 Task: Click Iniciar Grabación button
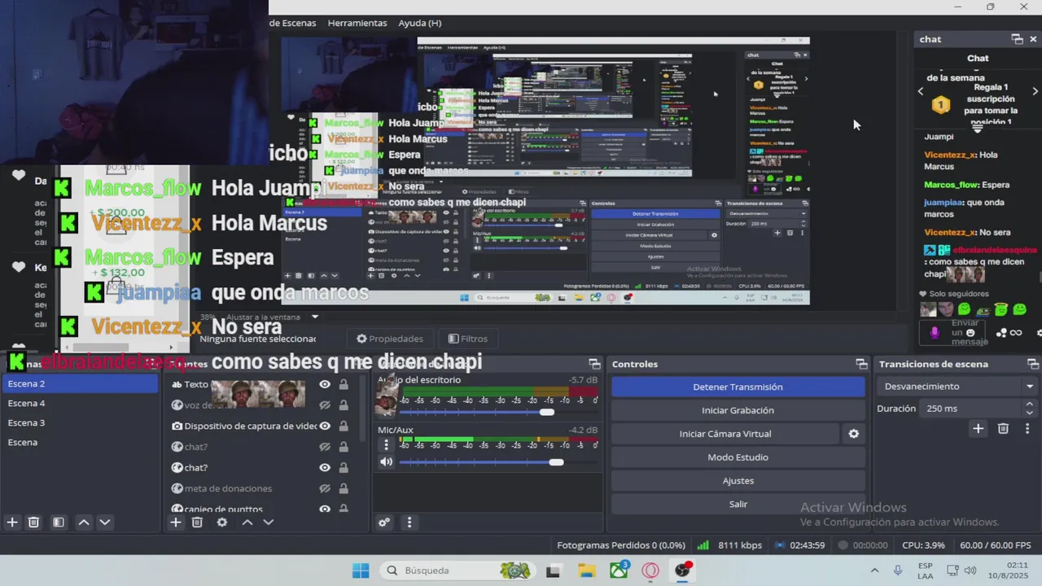pyautogui.click(x=738, y=410)
